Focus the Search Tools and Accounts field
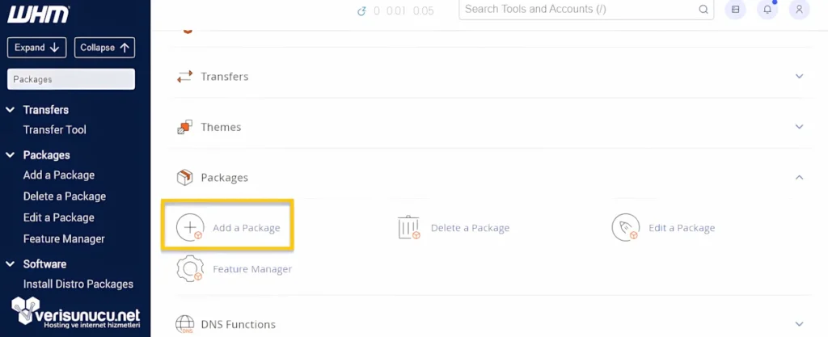828x337 pixels. pos(578,10)
